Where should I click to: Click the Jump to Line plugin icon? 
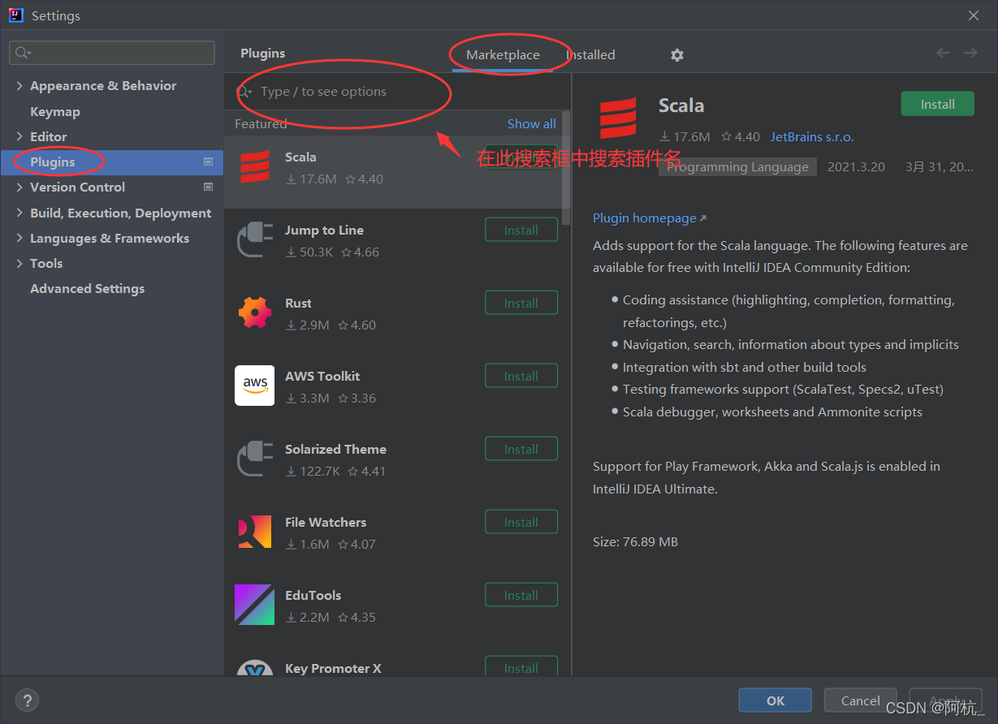point(255,240)
